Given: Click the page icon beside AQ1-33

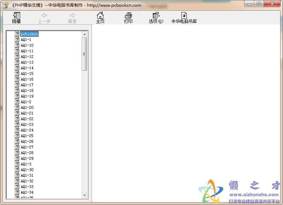Looking at the screenshot, I should (x=17, y=186).
